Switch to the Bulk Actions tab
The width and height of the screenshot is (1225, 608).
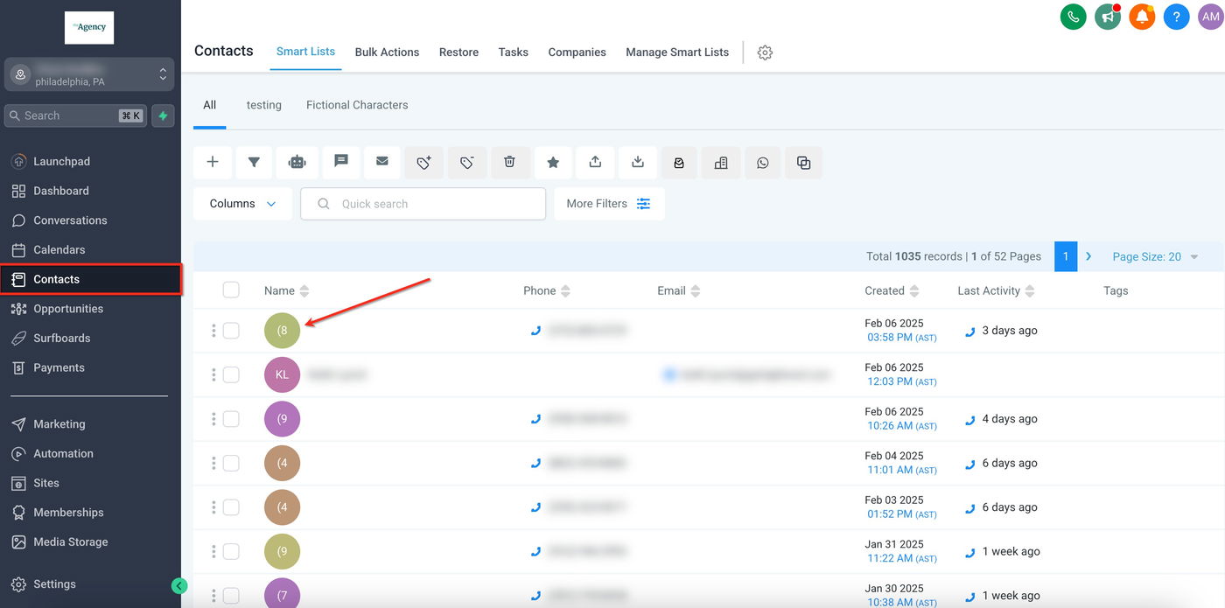click(387, 52)
